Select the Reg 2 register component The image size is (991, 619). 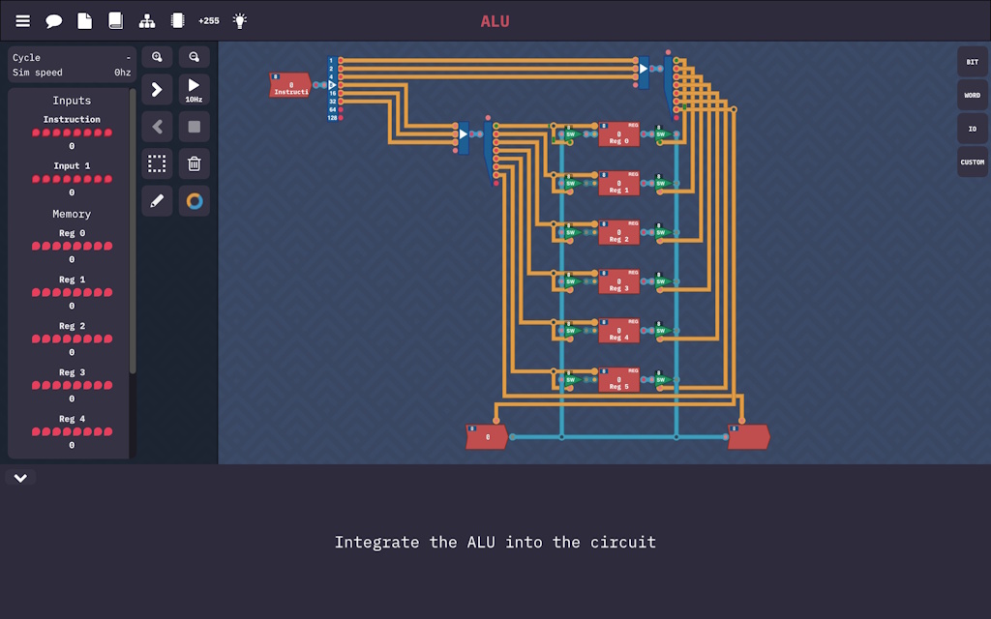pos(618,233)
